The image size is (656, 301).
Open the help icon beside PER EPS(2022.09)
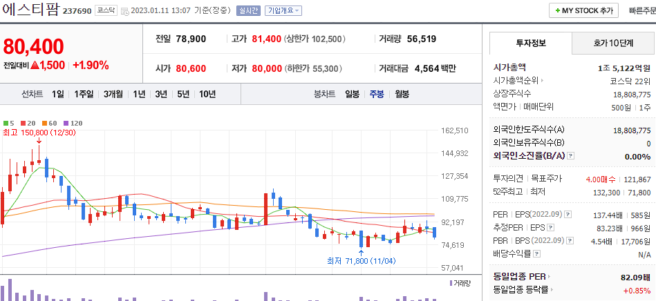pyautogui.click(x=568, y=215)
